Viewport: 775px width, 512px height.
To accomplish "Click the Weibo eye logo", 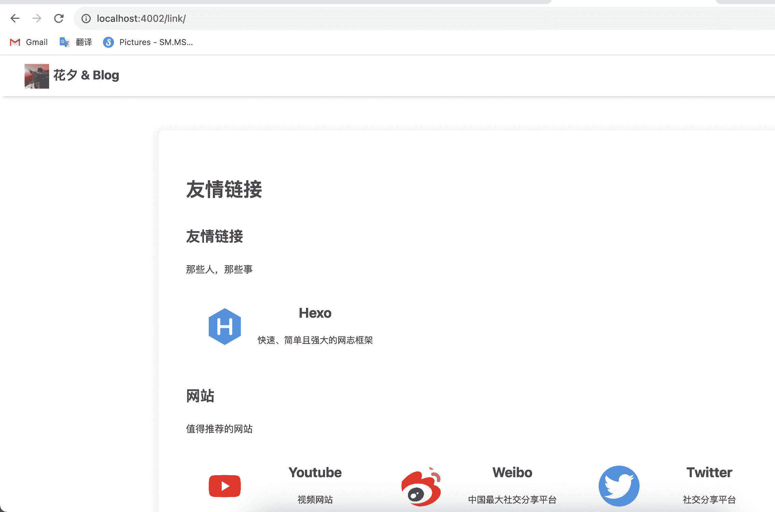I will click(x=422, y=487).
